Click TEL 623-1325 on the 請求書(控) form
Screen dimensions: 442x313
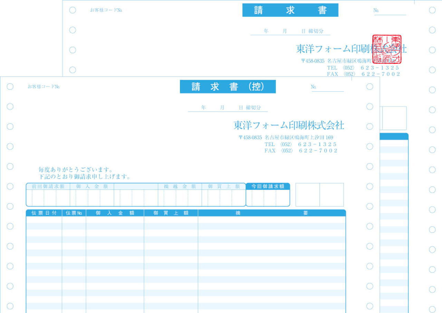point(300,144)
